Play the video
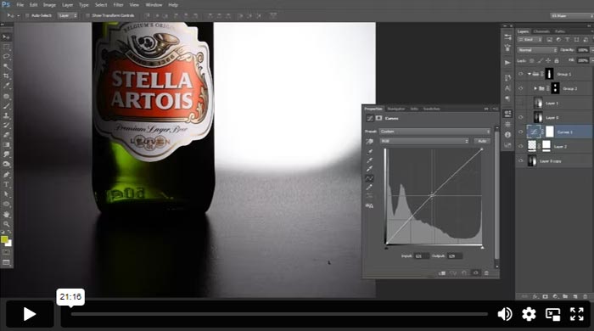The width and height of the screenshot is (594, 331). click(29, 314)
